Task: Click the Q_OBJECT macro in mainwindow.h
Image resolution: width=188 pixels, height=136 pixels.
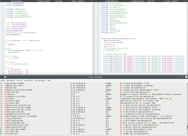Action: 11,45
